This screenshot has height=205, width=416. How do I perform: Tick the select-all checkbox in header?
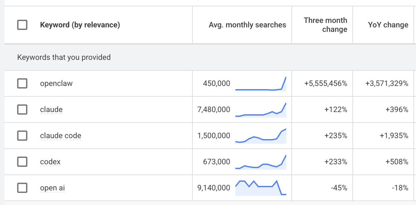point(23,25)
